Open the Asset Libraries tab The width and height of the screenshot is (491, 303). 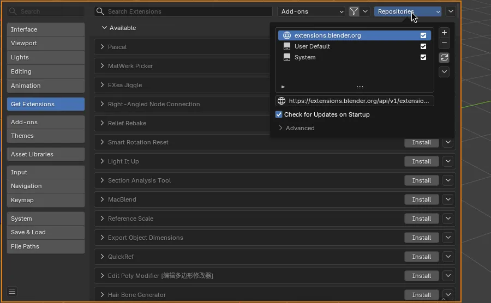46,154
